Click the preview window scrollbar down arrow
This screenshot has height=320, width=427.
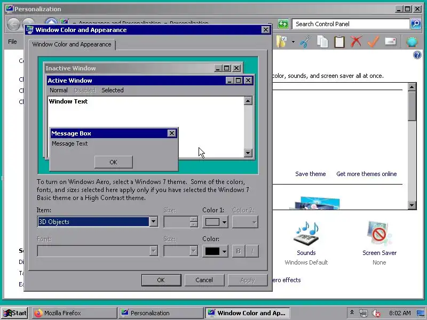point(248,153)
